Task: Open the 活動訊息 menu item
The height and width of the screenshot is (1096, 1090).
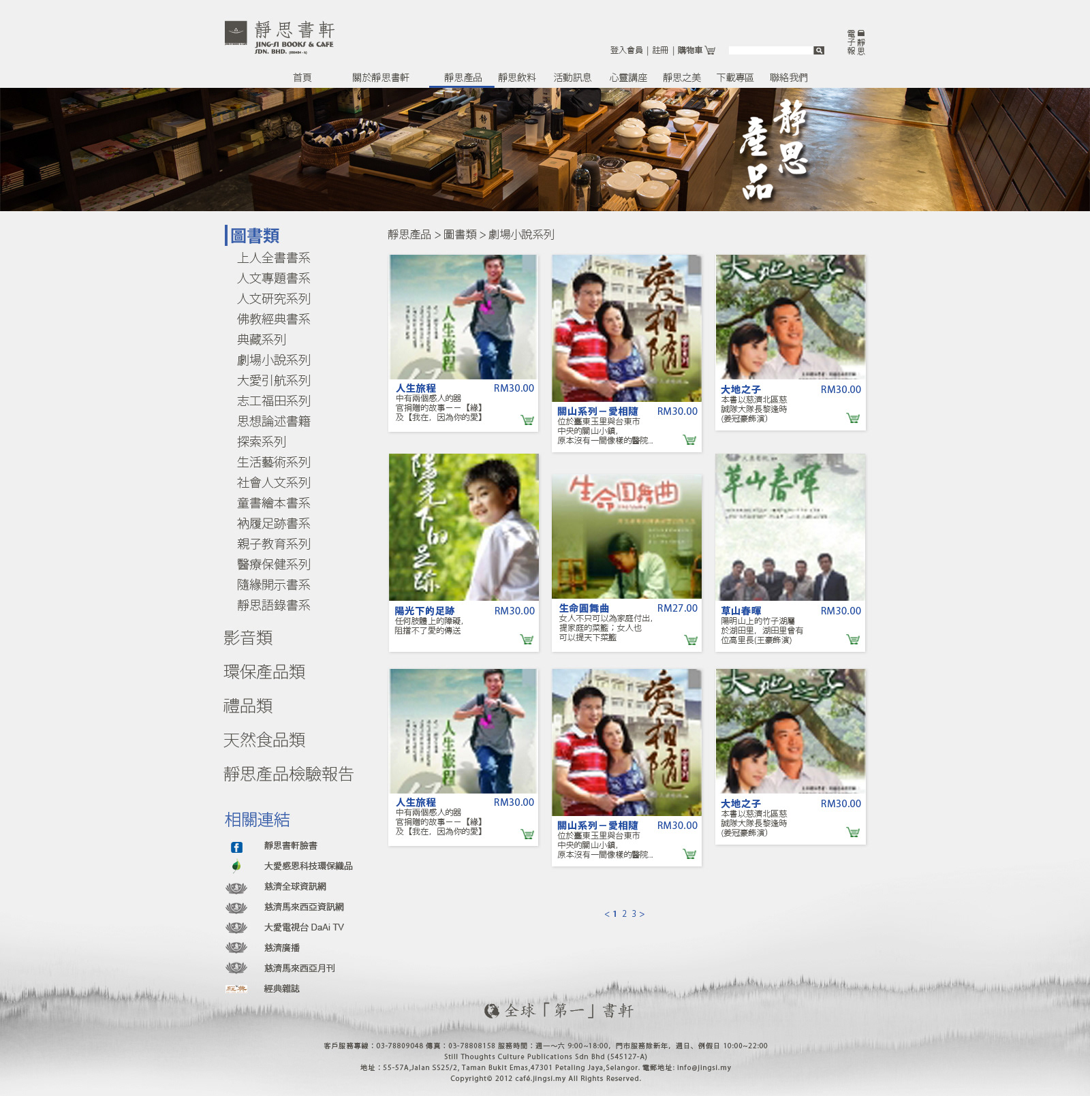Action: pyautogui.click(x=572, y=78)
